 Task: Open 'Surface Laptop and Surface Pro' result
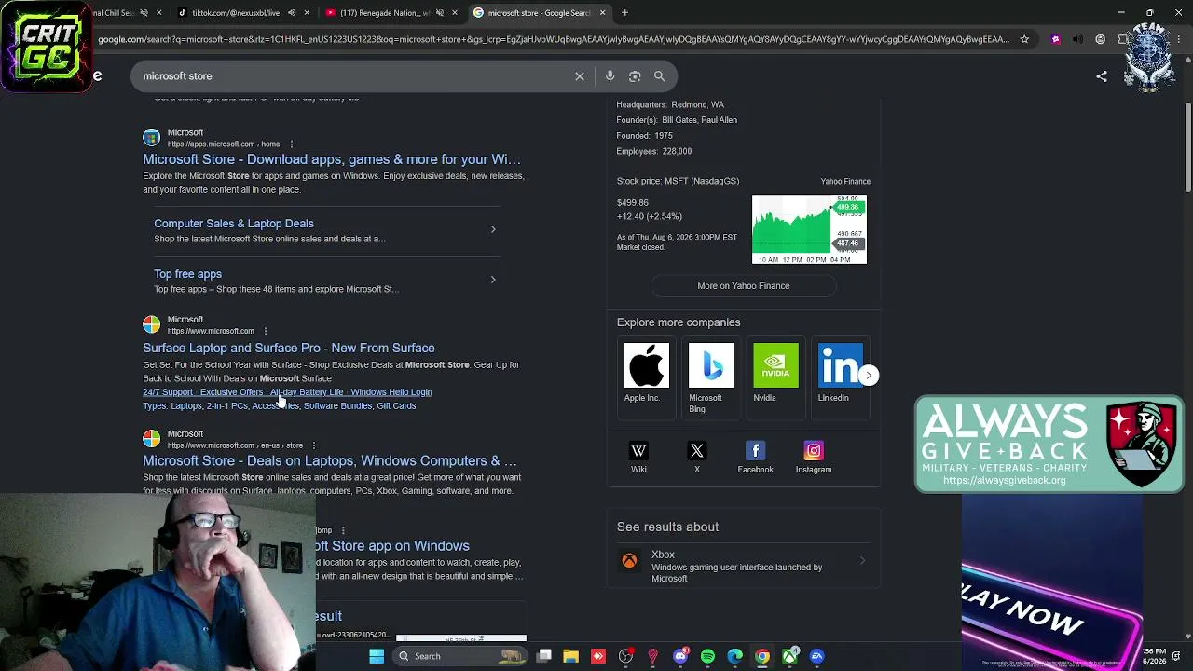tap(289, 348)
